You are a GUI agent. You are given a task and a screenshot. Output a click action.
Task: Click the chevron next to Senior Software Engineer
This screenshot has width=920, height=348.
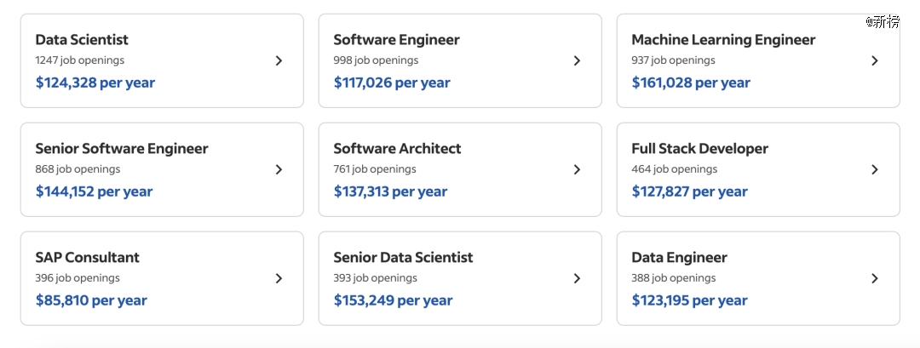tap(279, 169)
